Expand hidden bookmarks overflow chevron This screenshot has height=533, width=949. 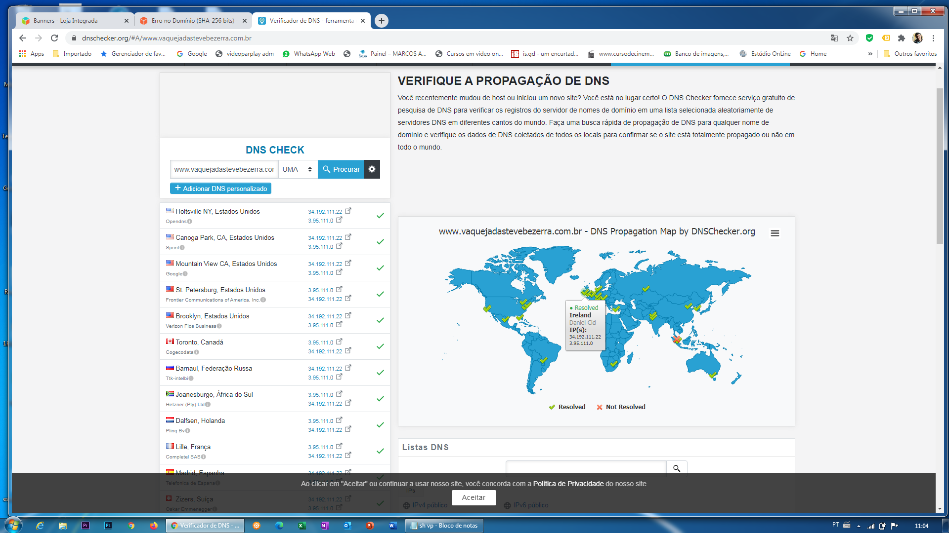[870, 54]
